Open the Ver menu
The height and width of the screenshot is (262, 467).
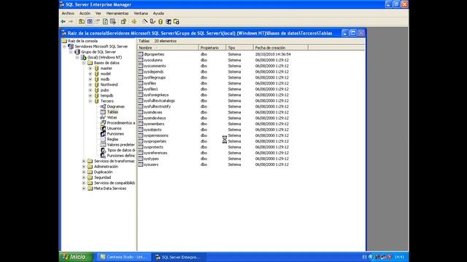click(x=99, y=13)
